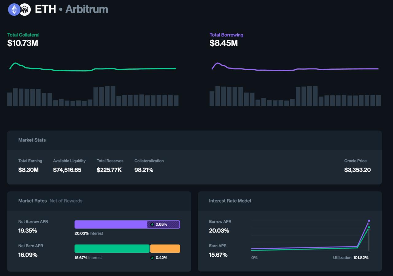
Task: Click the reward icon next to 0.42%
Action: (152, 258)
